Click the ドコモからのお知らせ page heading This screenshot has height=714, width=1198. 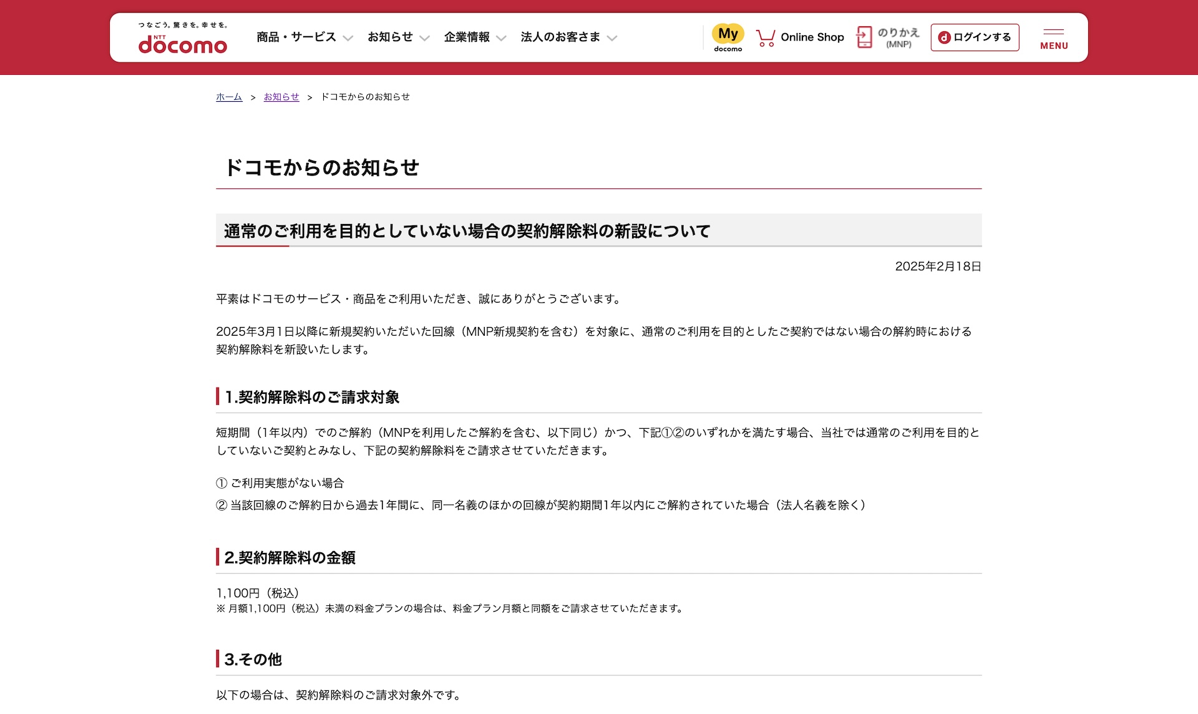tap(322, 167)
